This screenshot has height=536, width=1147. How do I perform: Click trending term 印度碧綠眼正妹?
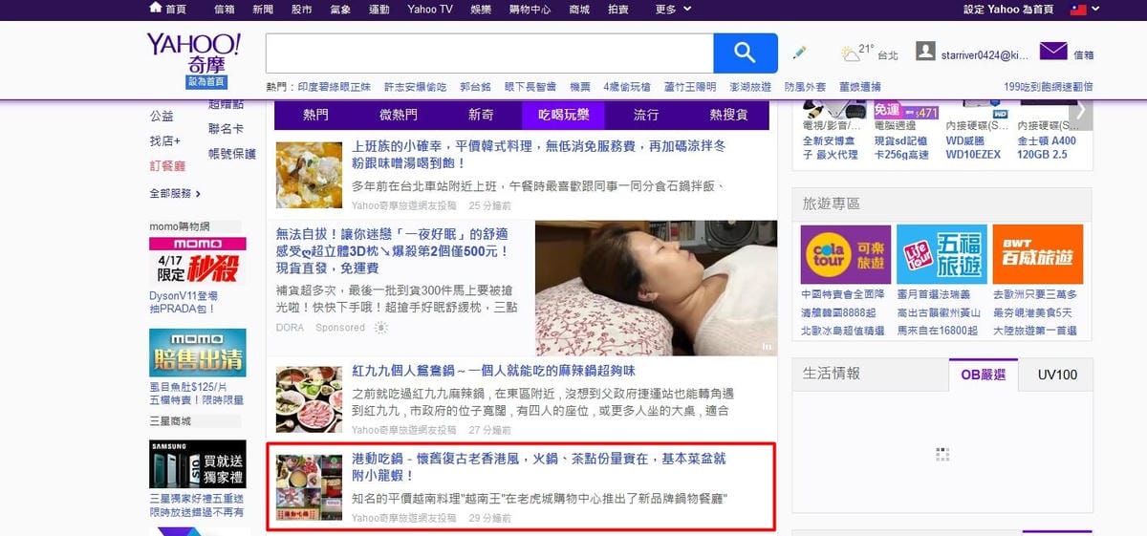[x=334, y=87]
